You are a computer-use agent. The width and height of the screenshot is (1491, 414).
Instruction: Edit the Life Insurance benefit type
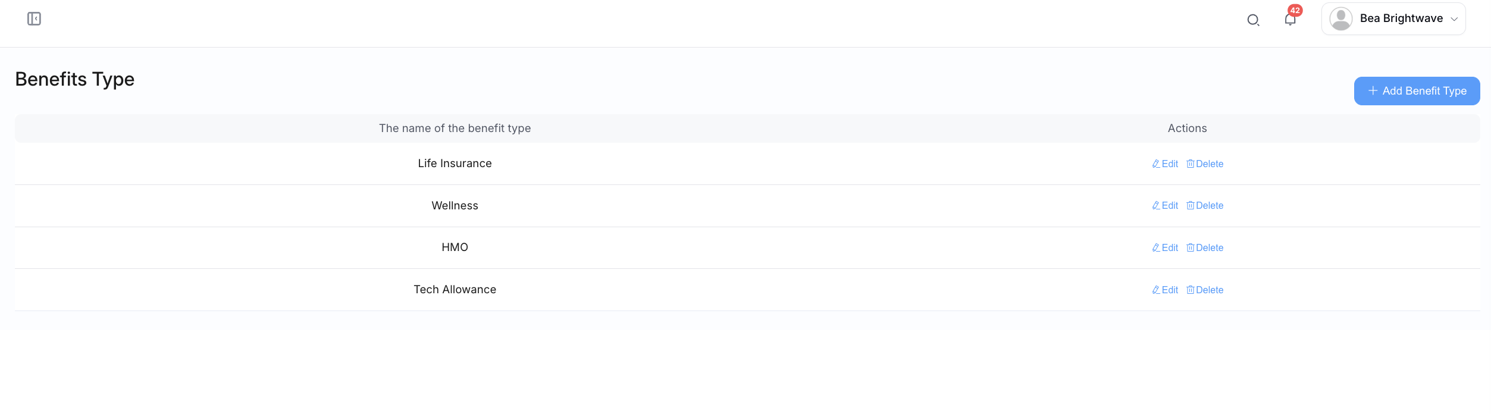1165,164
